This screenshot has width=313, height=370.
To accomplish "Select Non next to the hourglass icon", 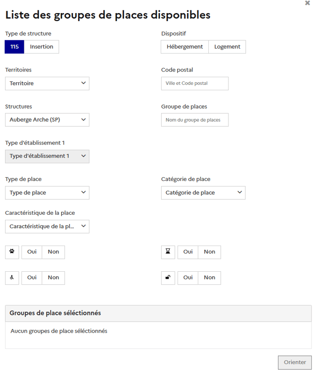I will point(209,252).
